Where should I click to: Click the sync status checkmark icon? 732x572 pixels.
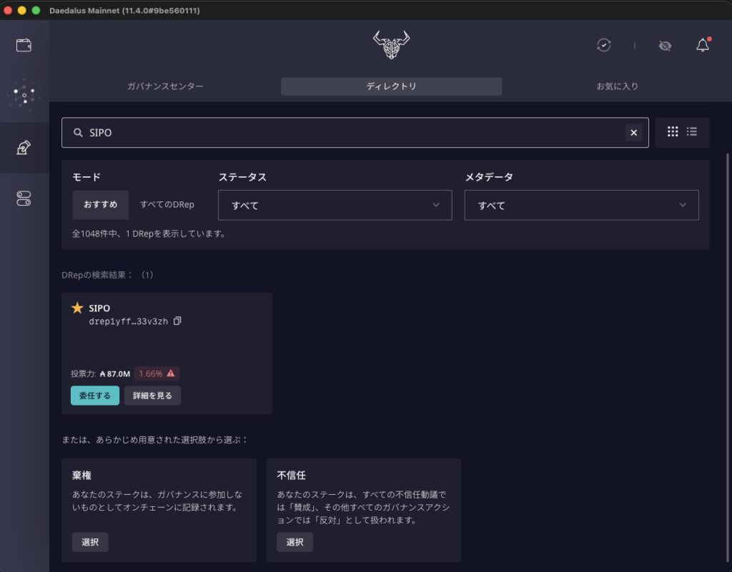pos(603,45)
